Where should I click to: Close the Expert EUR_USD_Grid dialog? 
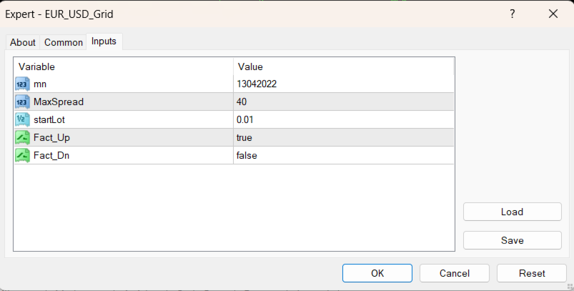click(553, 14)
